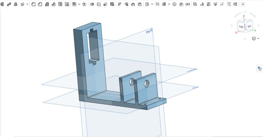This screenshot has height=137, width=263.
Task: Select the Hole tool
Action: point(67,4)
